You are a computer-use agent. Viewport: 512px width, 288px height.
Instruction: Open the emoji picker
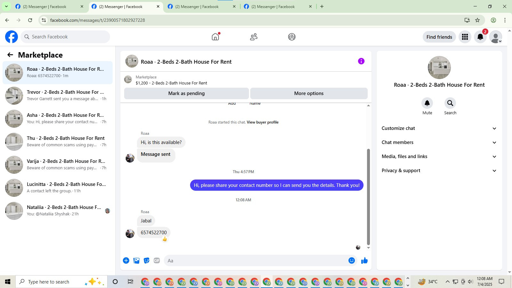[x=352, y=260]
